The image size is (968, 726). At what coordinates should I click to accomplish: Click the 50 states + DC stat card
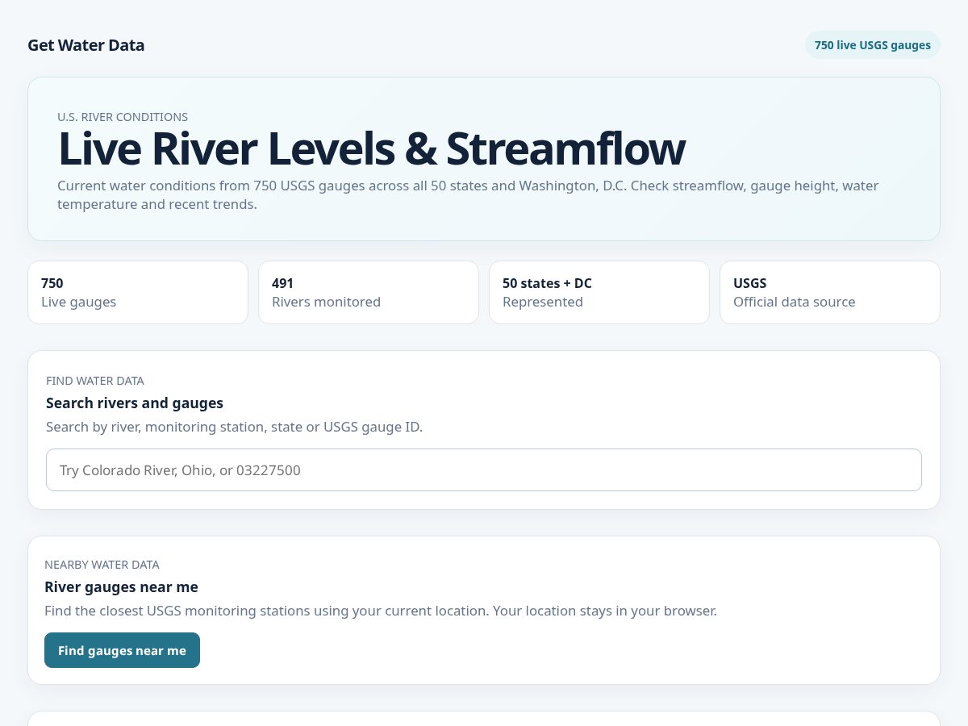pos(599,292)
